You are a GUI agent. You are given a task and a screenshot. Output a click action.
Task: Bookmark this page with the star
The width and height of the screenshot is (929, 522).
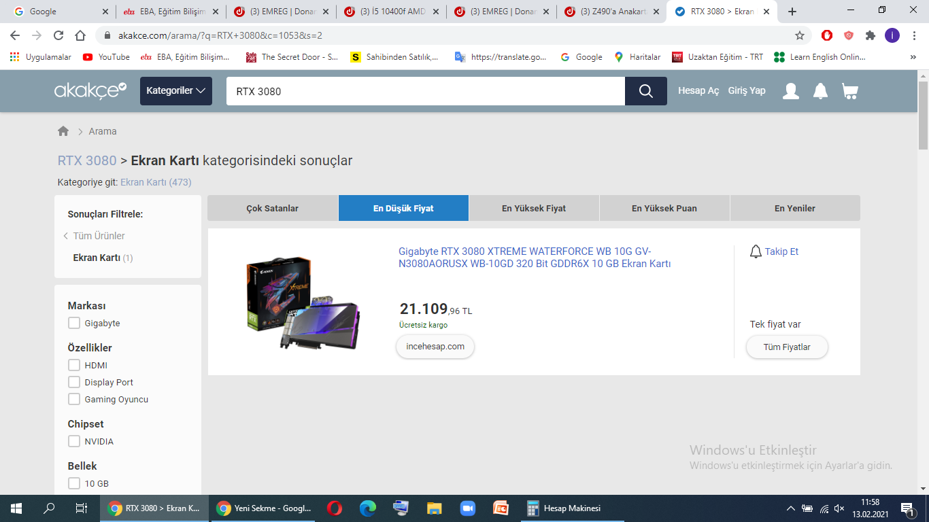(800, 35)
